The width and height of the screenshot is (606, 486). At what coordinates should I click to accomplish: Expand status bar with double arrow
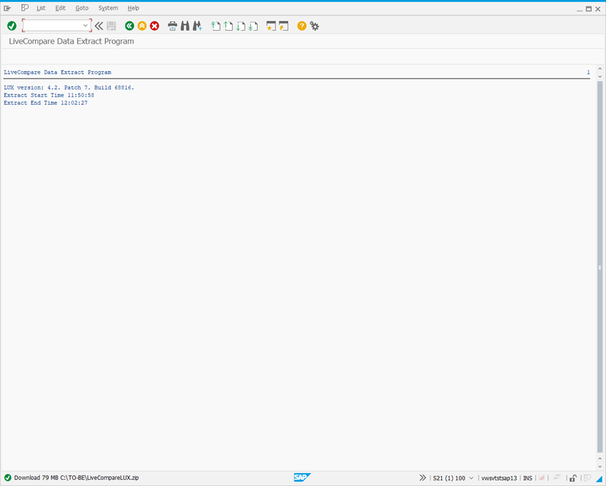click(423, 478)
